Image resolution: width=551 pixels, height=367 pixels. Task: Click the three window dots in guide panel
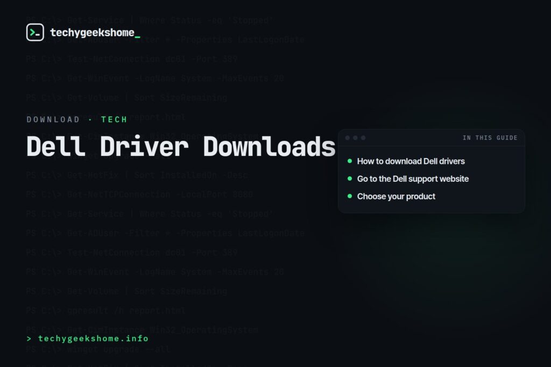click(355, 138)
